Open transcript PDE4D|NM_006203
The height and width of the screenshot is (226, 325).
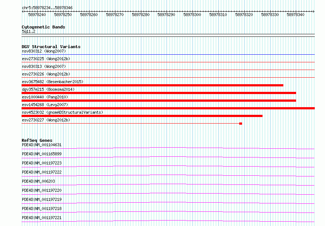click(x=39, y=181)
